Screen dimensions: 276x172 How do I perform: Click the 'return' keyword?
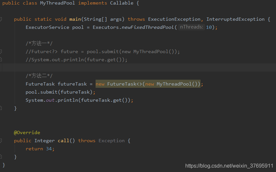click(x=34, y=149)
